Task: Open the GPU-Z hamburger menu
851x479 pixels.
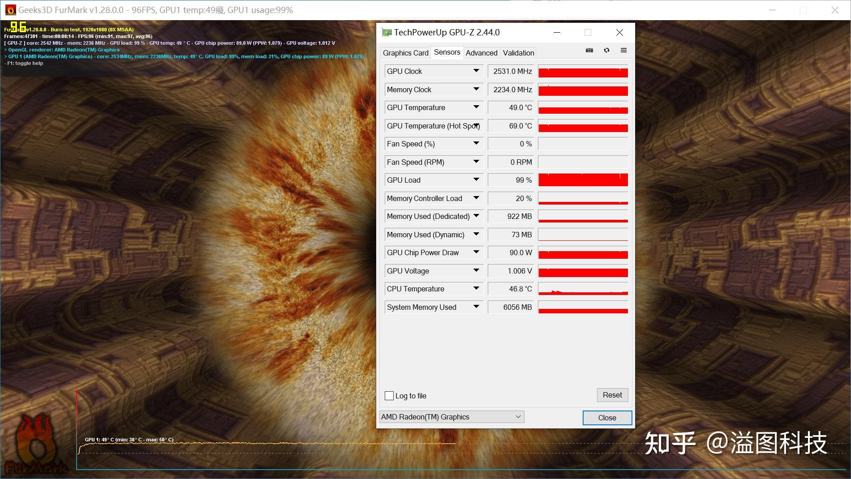Action: 623,50
